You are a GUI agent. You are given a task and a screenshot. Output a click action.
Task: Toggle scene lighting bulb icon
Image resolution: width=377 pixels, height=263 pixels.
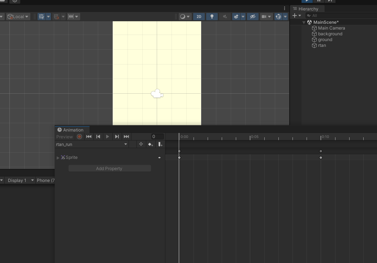212,17
